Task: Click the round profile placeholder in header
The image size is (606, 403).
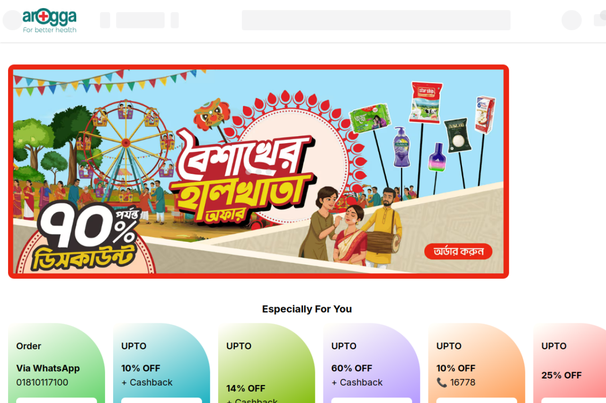Action: point(571,20)
